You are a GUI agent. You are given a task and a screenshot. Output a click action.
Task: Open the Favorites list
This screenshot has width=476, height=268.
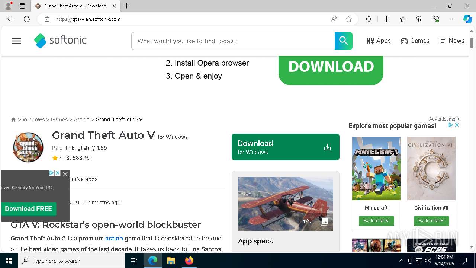point(403,19)
